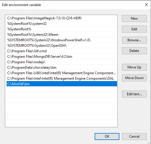Open Edit text... view
This screenshot has height=144, width=151.
[x=134, y=94]
